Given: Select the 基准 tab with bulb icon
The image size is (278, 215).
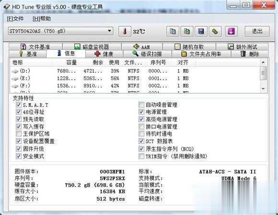Looking at the screenshot, I should pos(28,54).
